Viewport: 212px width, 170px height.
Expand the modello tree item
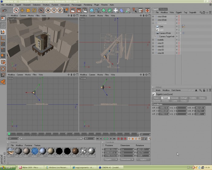coord(153,40)
